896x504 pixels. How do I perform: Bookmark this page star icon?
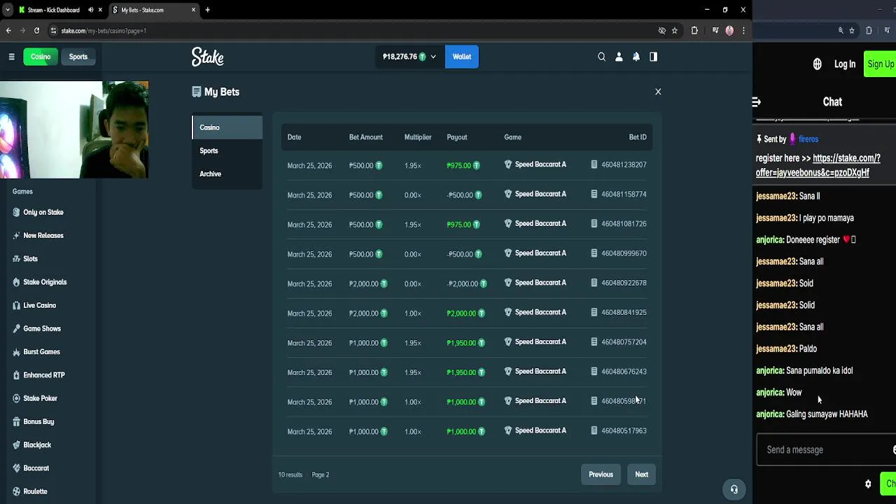click(x=675, y=31)
